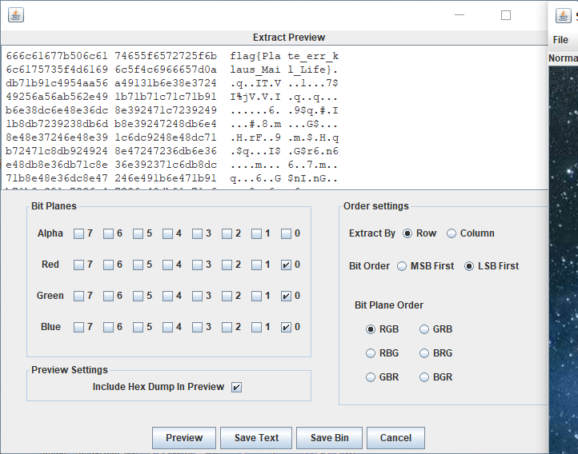Viewport: 578px width, 454px height.
Task: Pick the GBR bit plane order
Action: click(371, 377)
